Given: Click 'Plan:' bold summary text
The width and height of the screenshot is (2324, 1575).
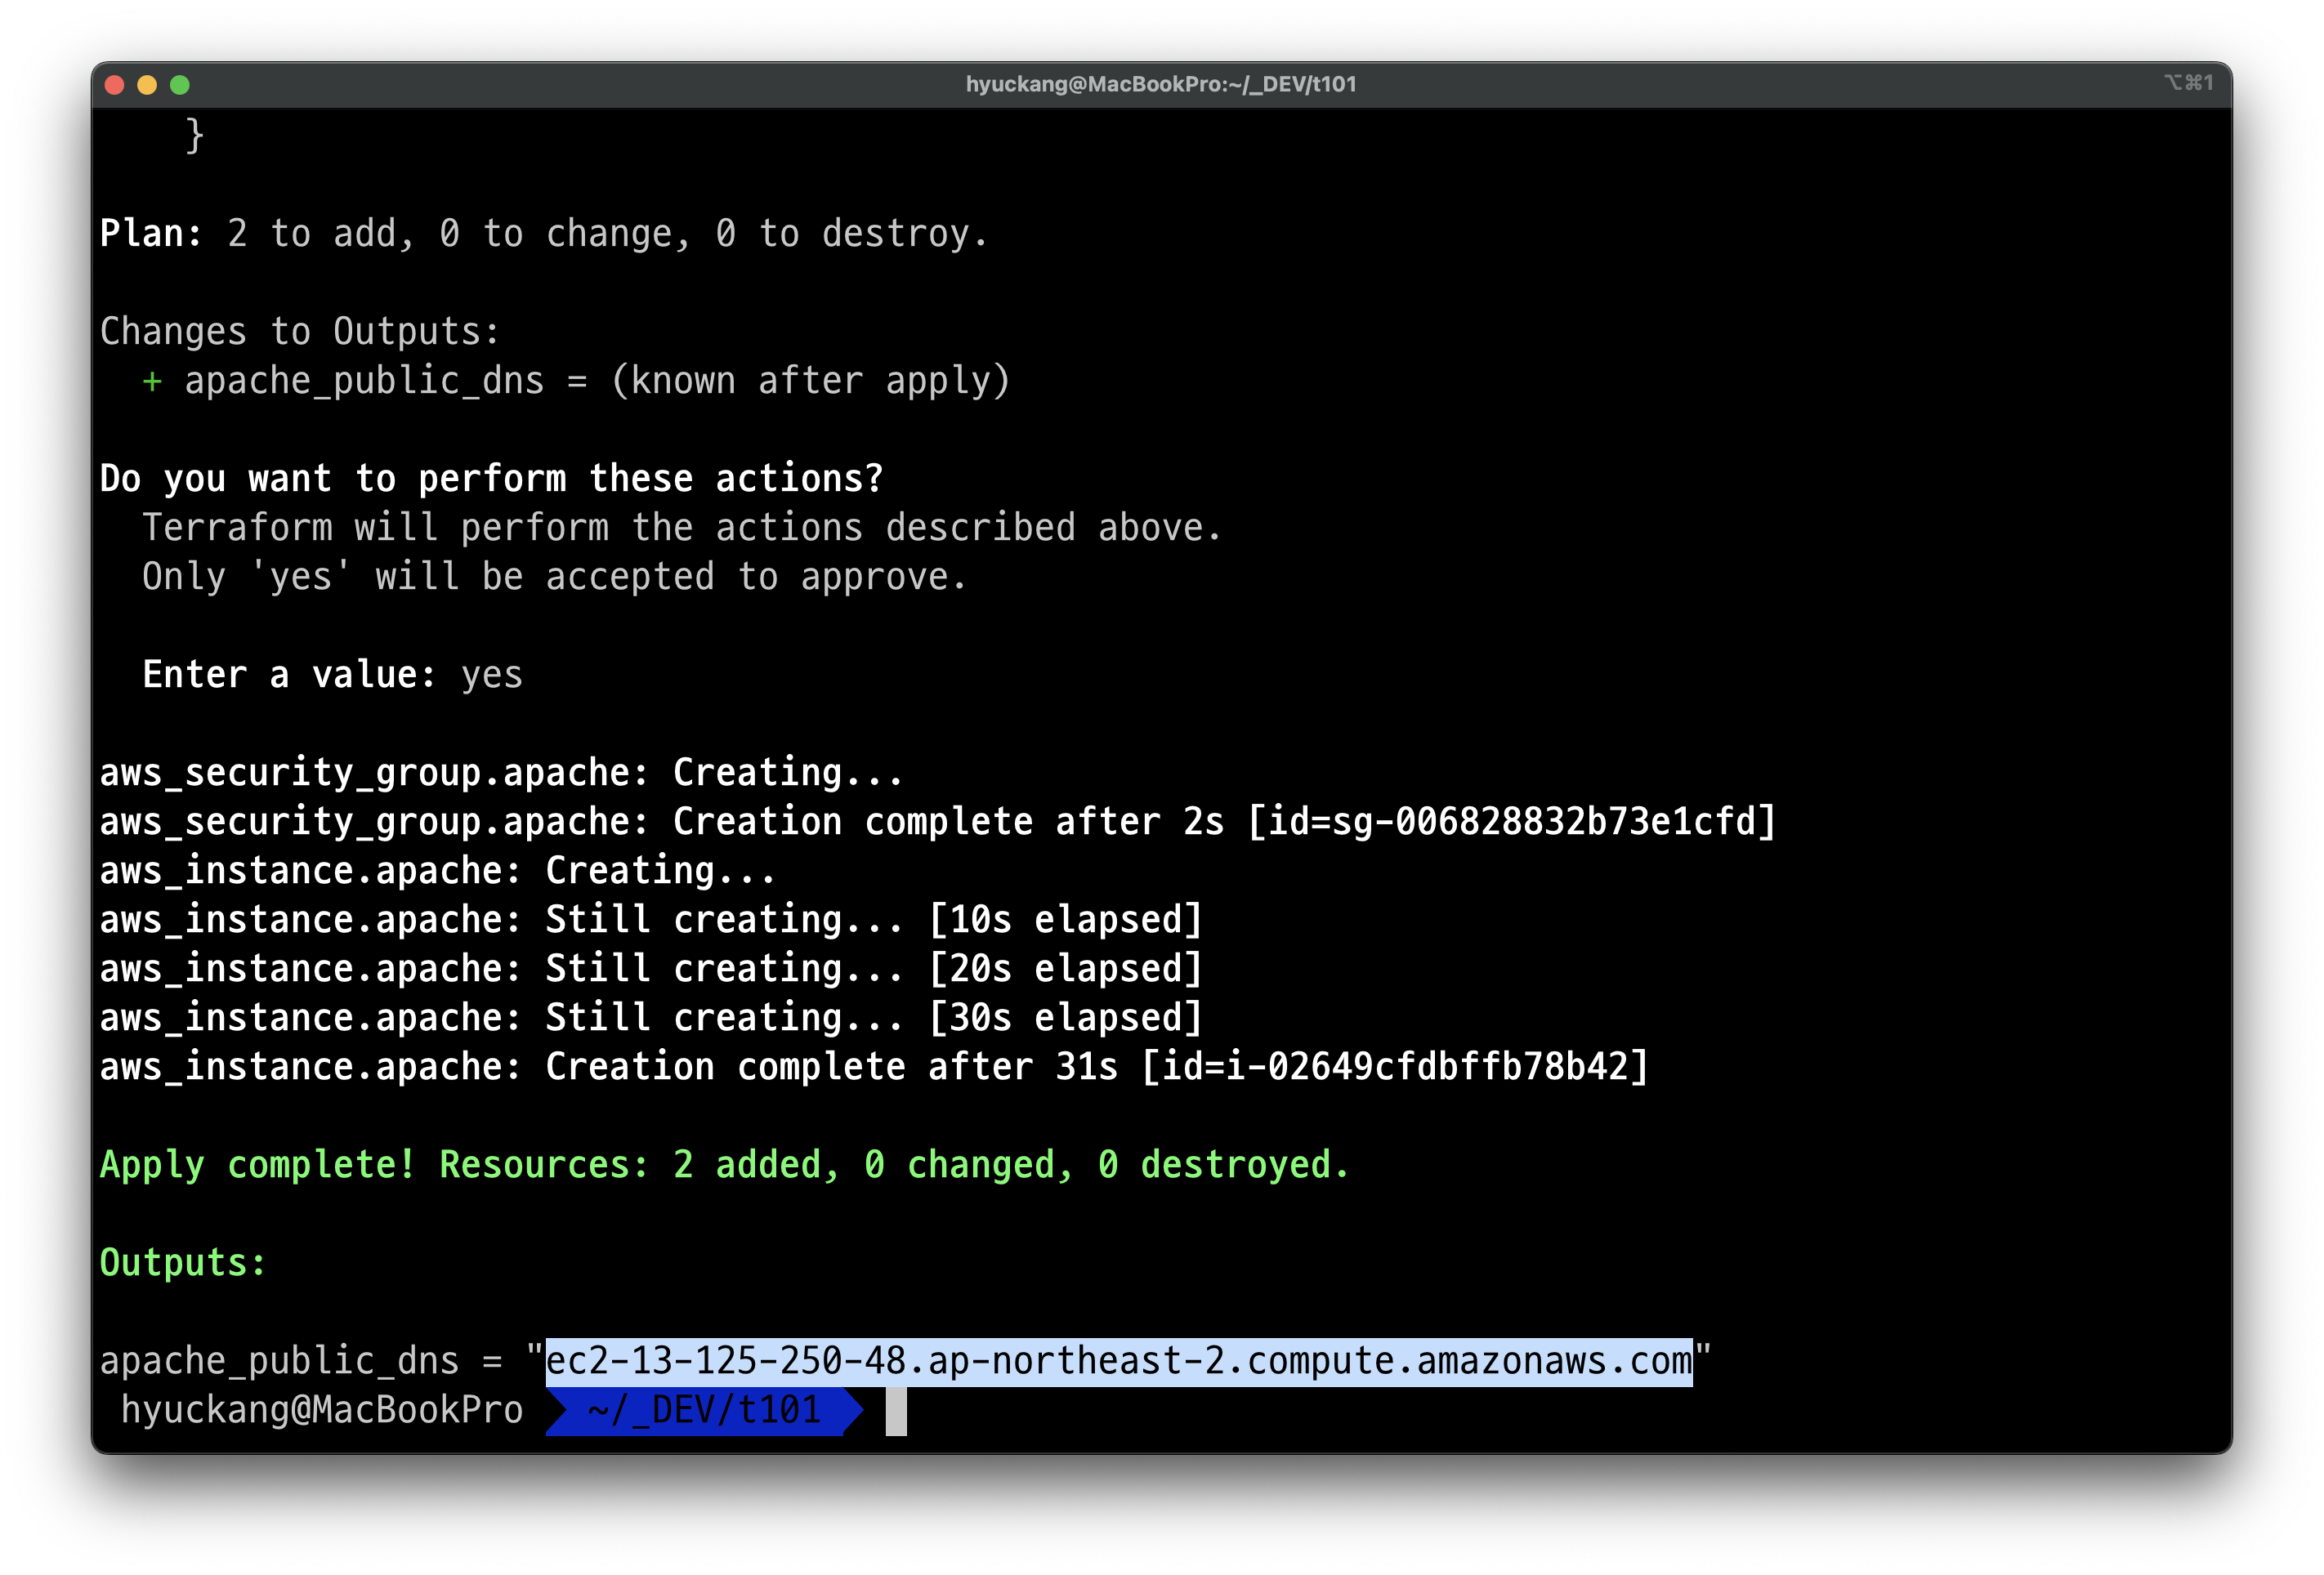Looking at the screenshot, I should coord(151,234).
